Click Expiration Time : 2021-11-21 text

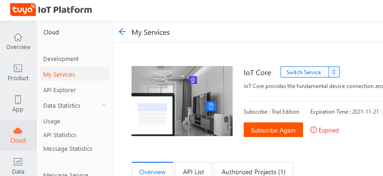point(344,112)
